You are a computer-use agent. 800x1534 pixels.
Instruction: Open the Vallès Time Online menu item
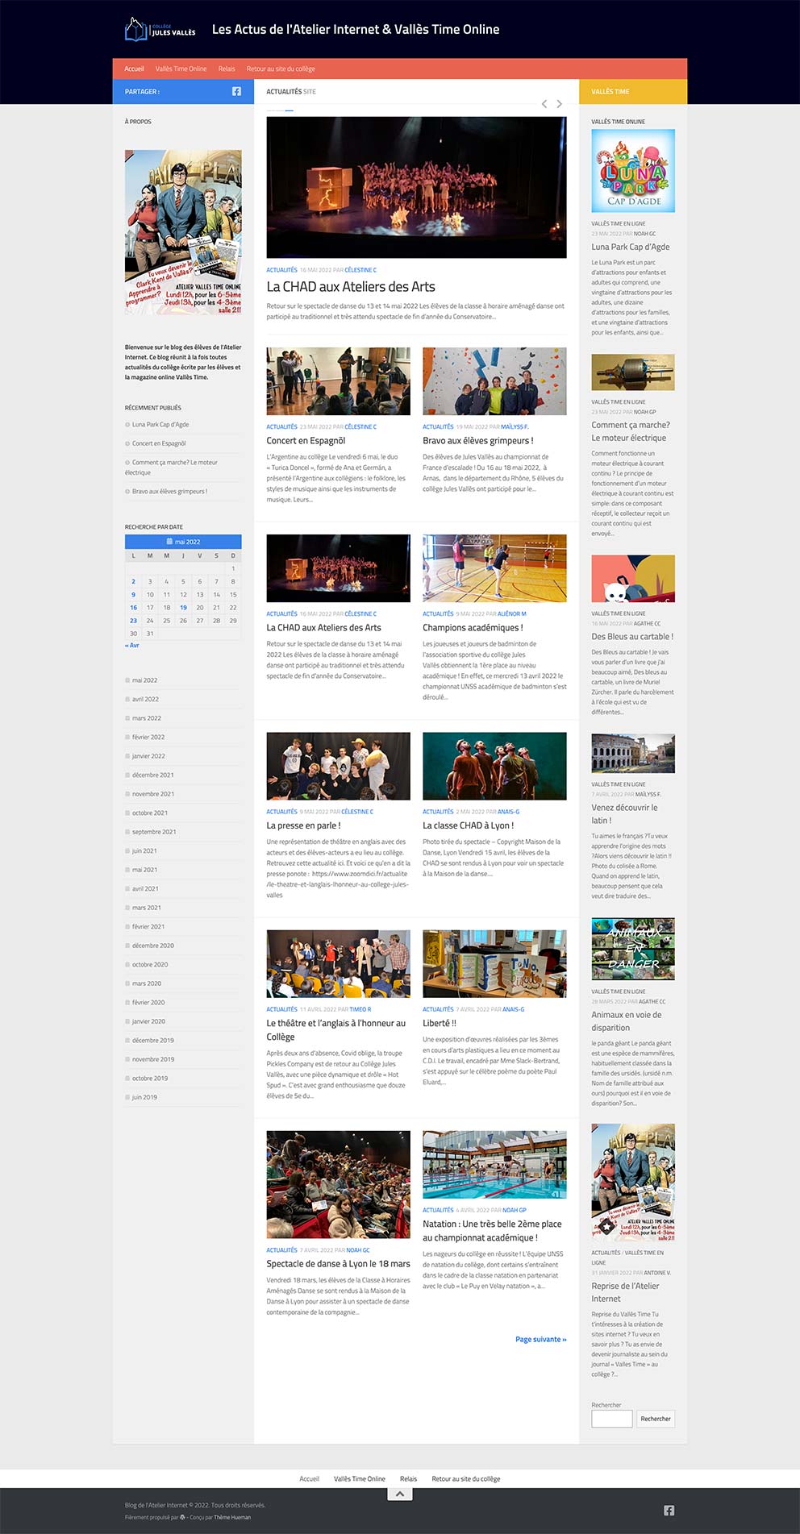[181, 69]
